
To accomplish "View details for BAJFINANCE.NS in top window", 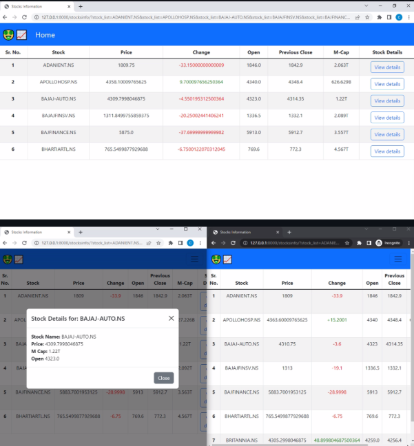I will coord(387,134).
